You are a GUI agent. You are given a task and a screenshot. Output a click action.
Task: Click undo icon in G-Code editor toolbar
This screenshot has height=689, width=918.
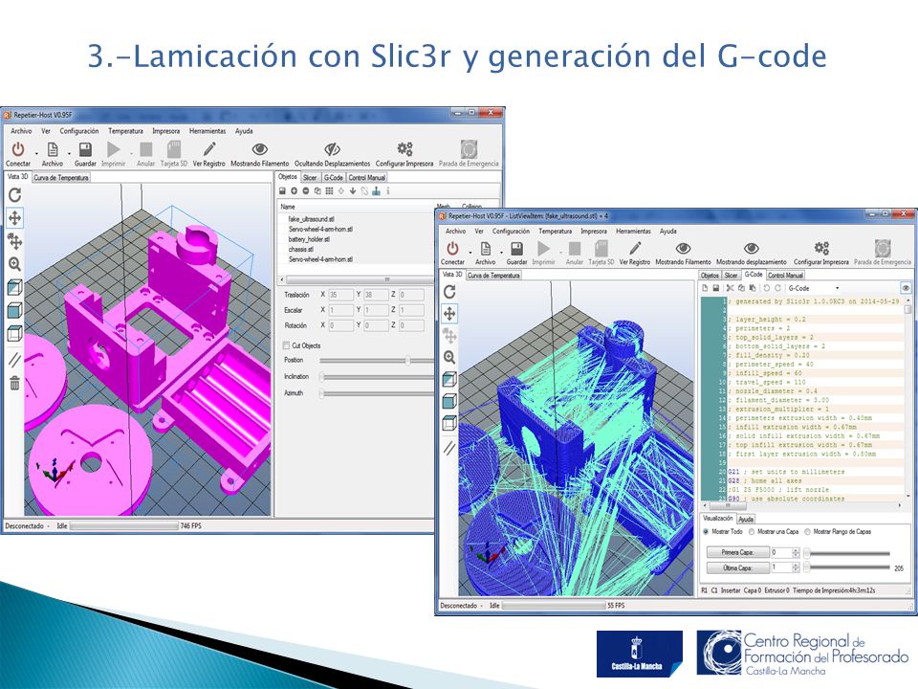point(766,288)
